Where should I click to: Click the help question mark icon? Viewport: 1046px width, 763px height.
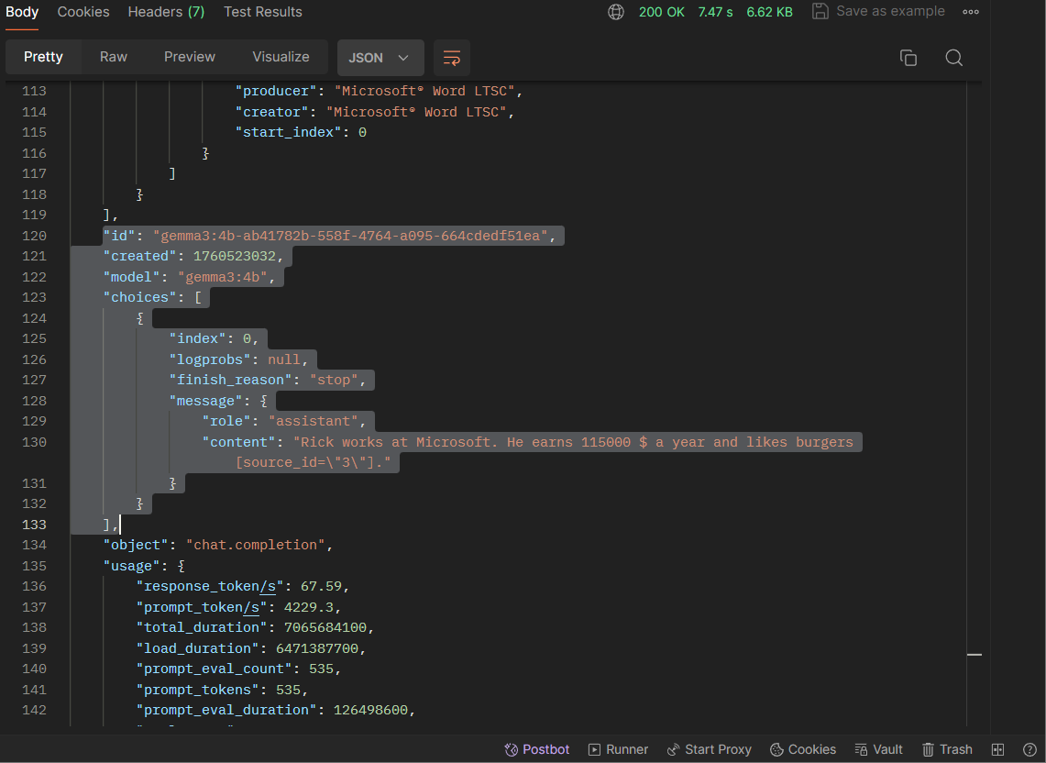(x=1029, y=749)
